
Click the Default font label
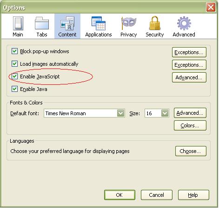click(x=25, y=113)
